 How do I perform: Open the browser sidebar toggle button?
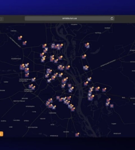(1, 19)
